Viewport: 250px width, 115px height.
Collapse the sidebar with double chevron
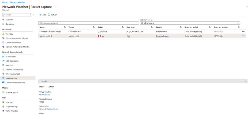(33, 15)
